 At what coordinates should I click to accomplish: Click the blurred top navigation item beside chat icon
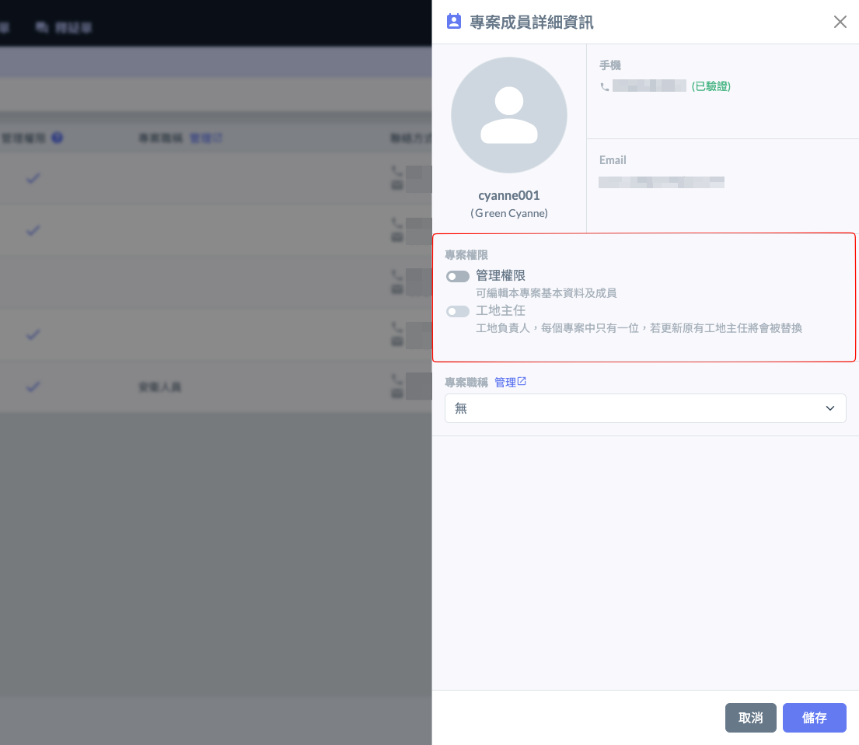coord(74,27)
